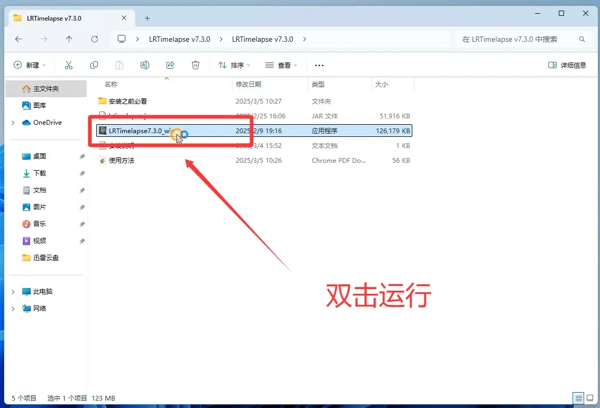Unpin 视频 using its pin icon

click(x=82, y=241)
